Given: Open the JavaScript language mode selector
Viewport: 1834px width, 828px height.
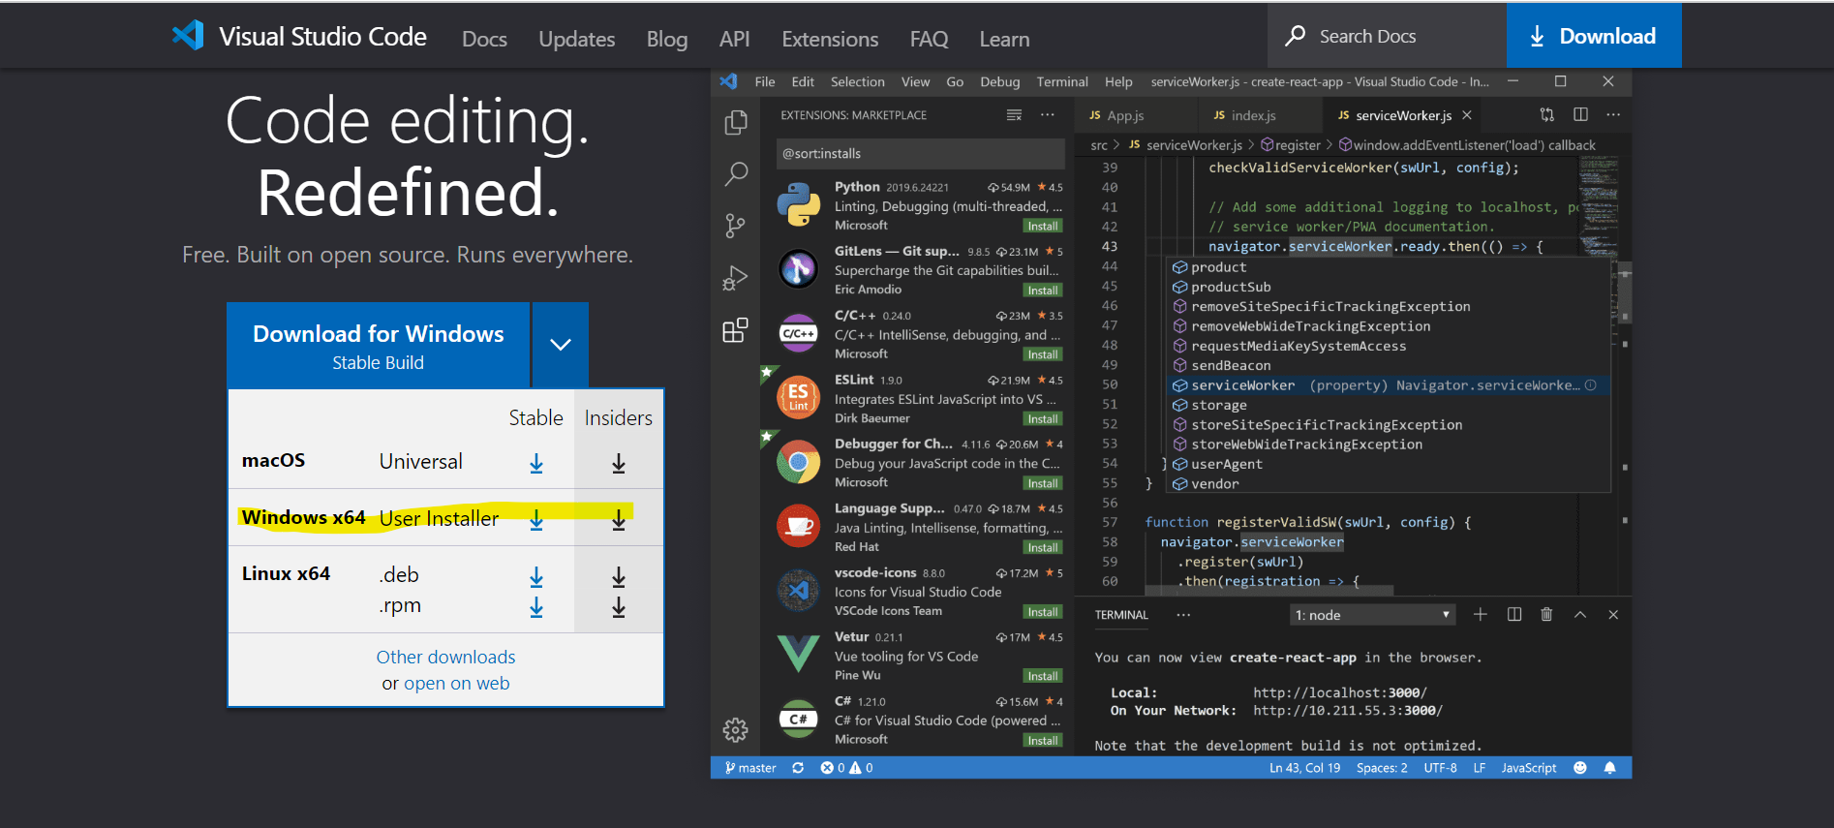Looking at the screenshot, I should tap(1529, 768).
